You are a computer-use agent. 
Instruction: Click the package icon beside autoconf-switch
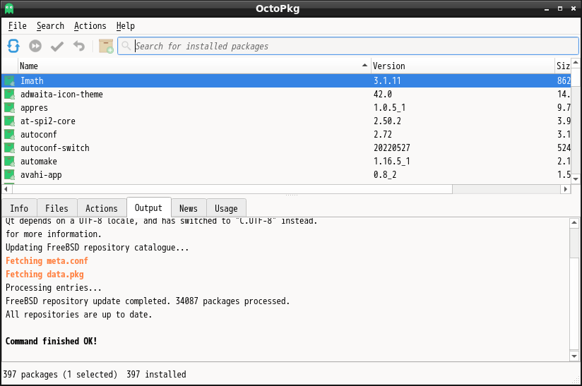pyautogui.click(x=9, y=148)
